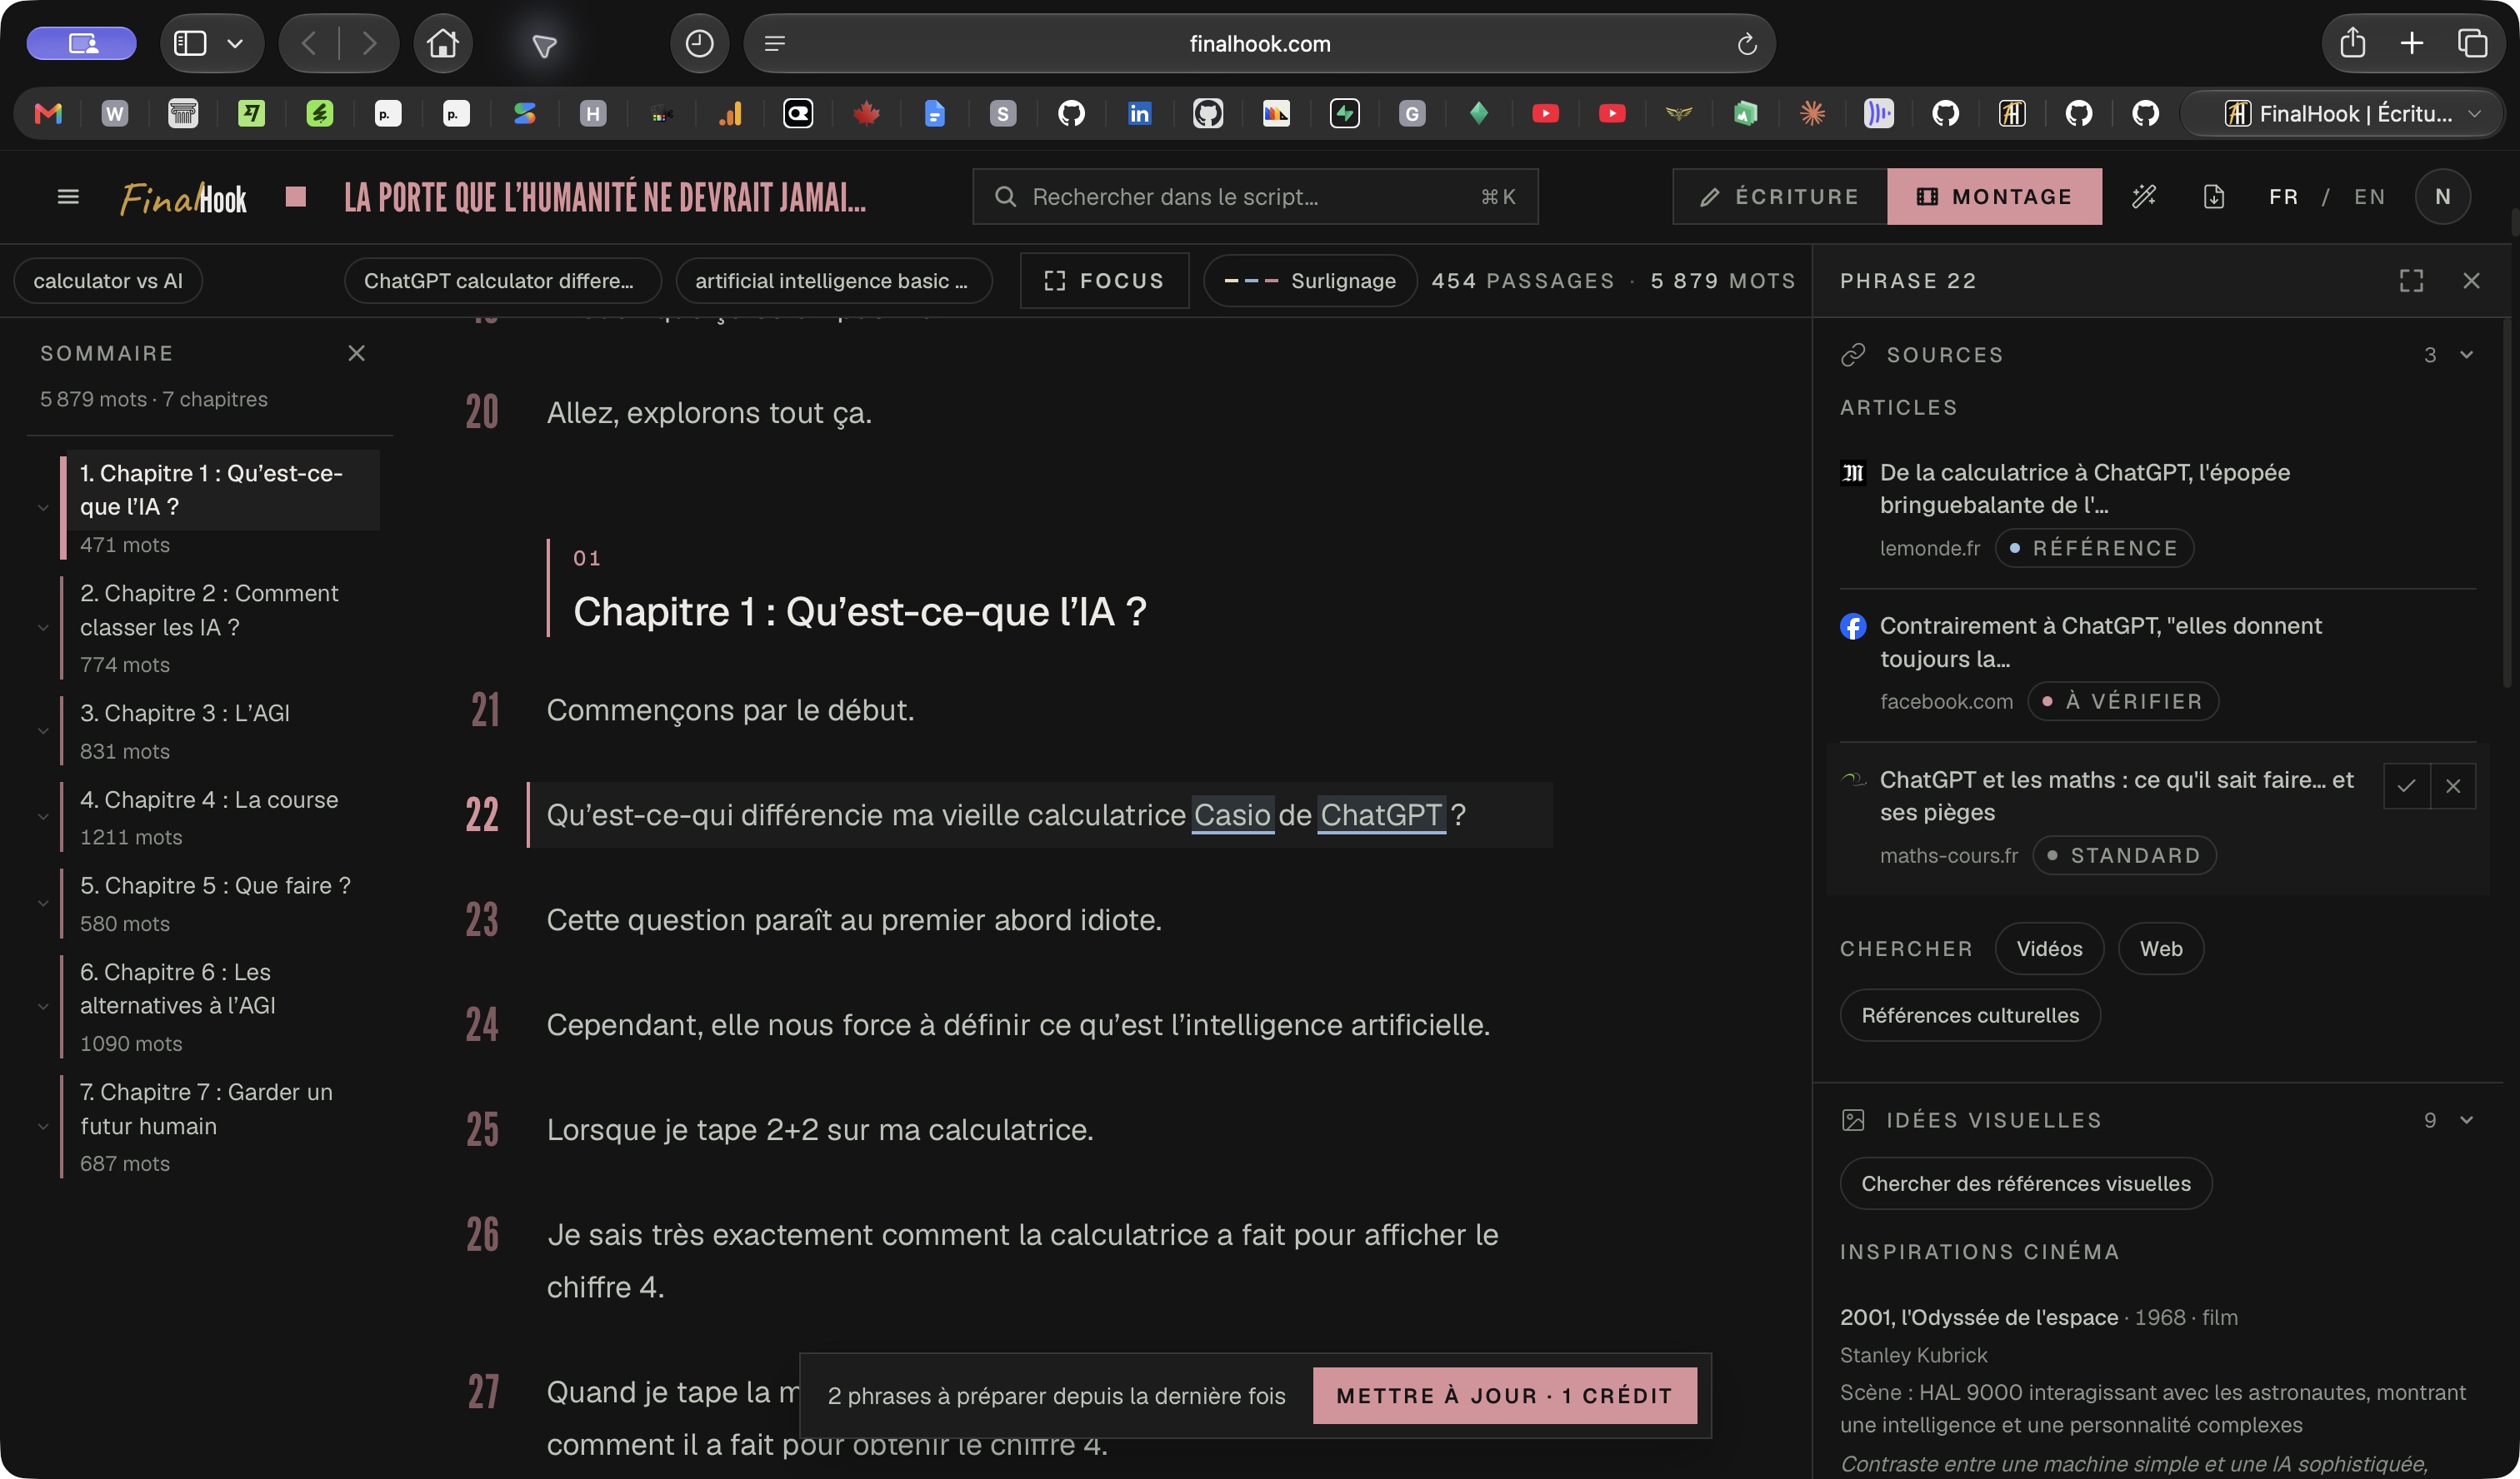Show Safari tab overview

[2472, 43]
